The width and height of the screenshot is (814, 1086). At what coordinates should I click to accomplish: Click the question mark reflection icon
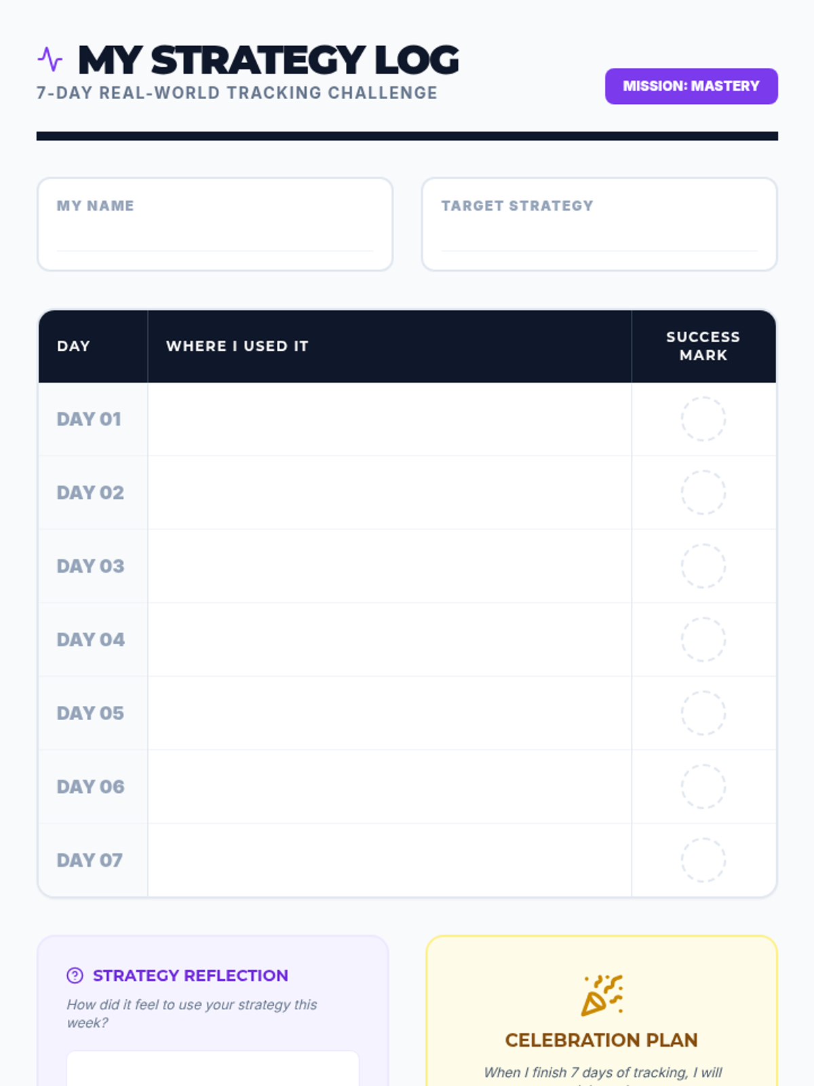75,975
